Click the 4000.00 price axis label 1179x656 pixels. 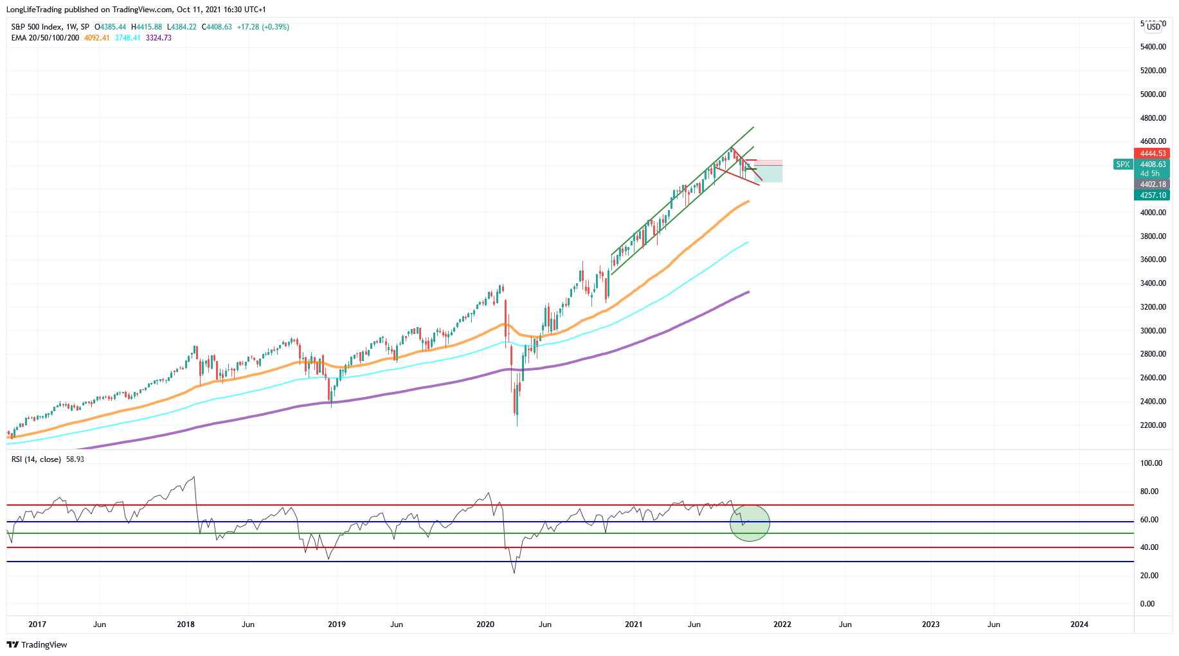[x=1153, y=213]
